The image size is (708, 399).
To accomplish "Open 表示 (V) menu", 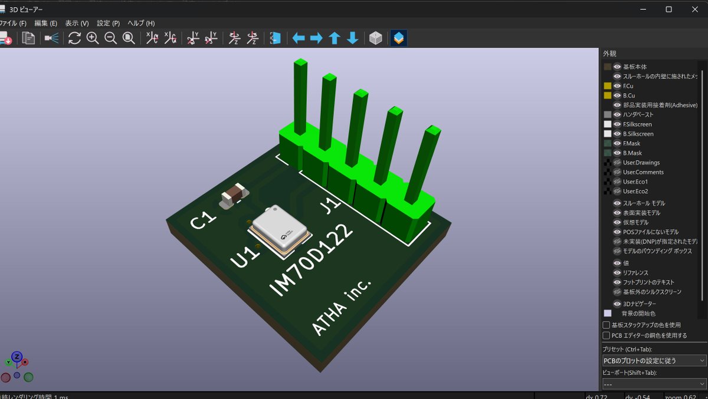I will point(77,23).
